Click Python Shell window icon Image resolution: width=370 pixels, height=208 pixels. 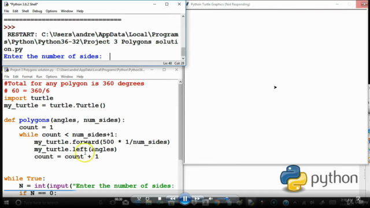6,4
